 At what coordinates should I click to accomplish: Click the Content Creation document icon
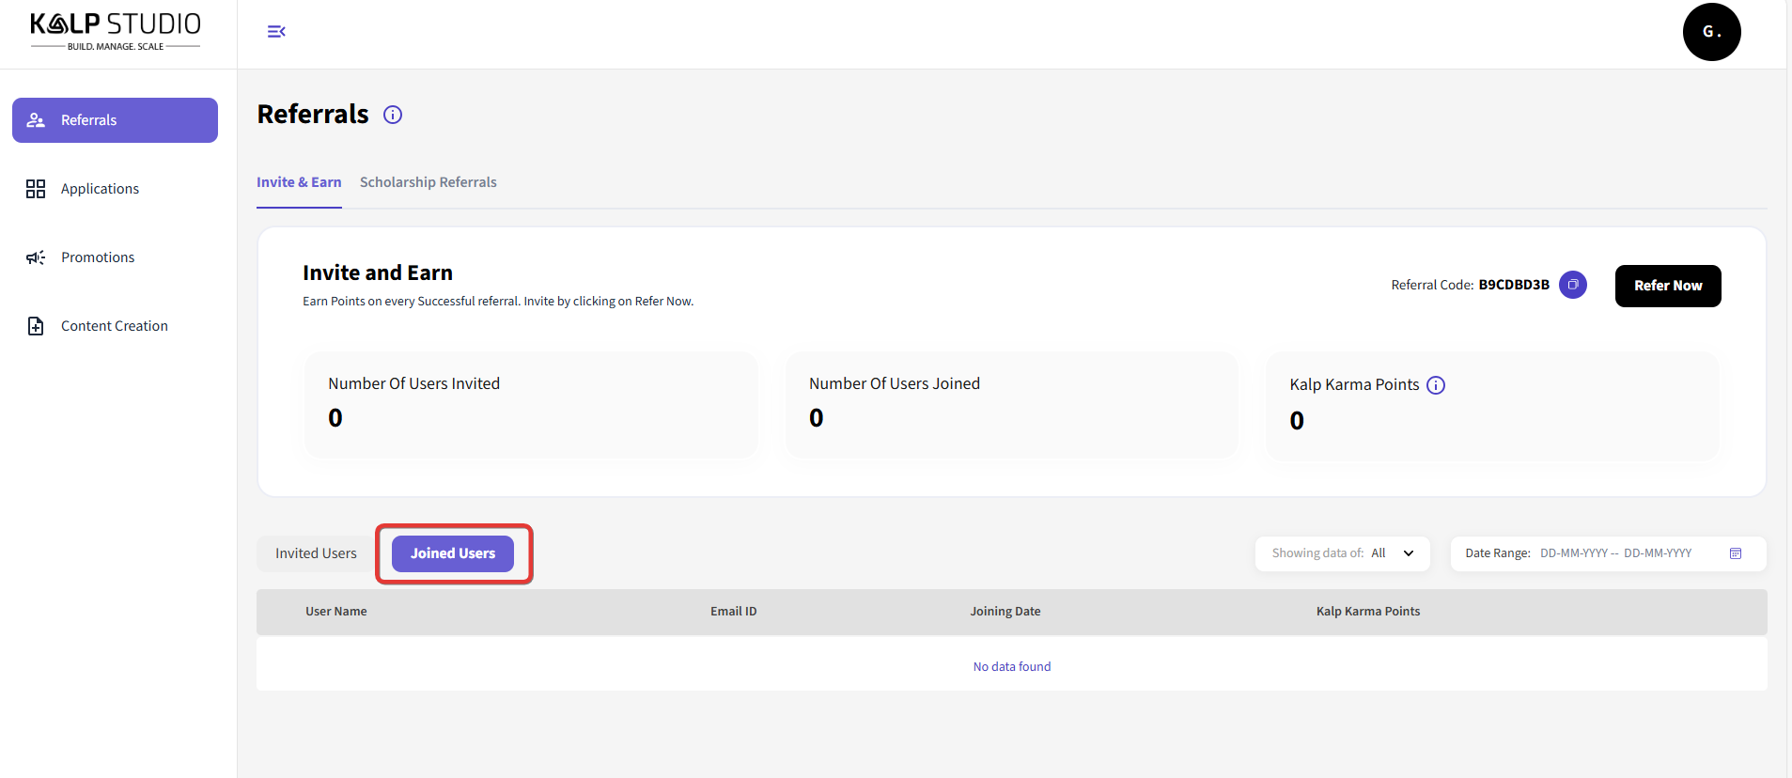(36, 326)
